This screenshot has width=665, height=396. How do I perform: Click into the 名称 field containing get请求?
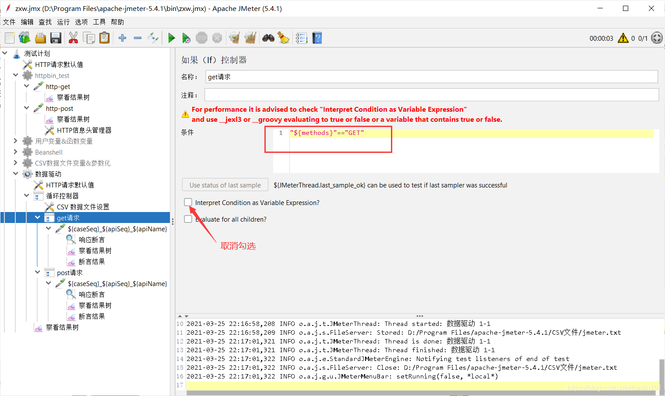coord(431,77)
